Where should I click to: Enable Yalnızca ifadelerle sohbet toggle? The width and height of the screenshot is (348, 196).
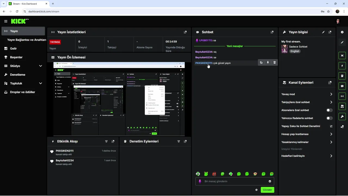[329, 118]
